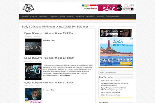Click the date '18 Kasım 2015'
155x103 pixels.
pos(29,86)
